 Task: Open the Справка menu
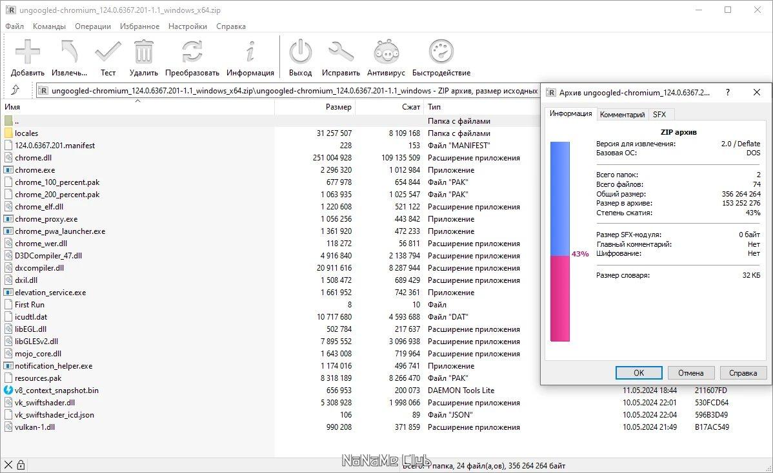click(231, 26)
